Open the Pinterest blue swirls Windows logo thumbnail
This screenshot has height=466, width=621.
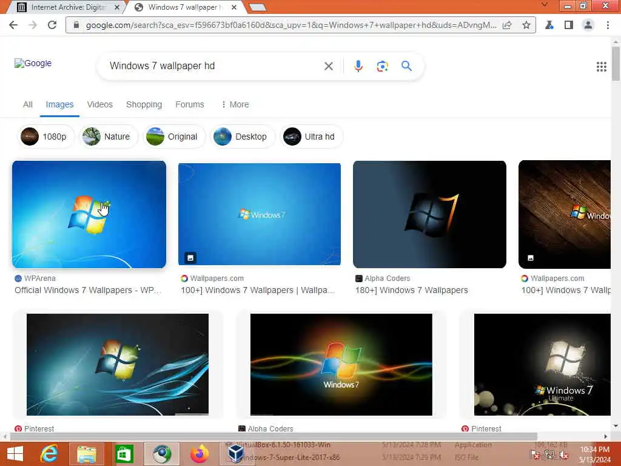pos(118,365)
